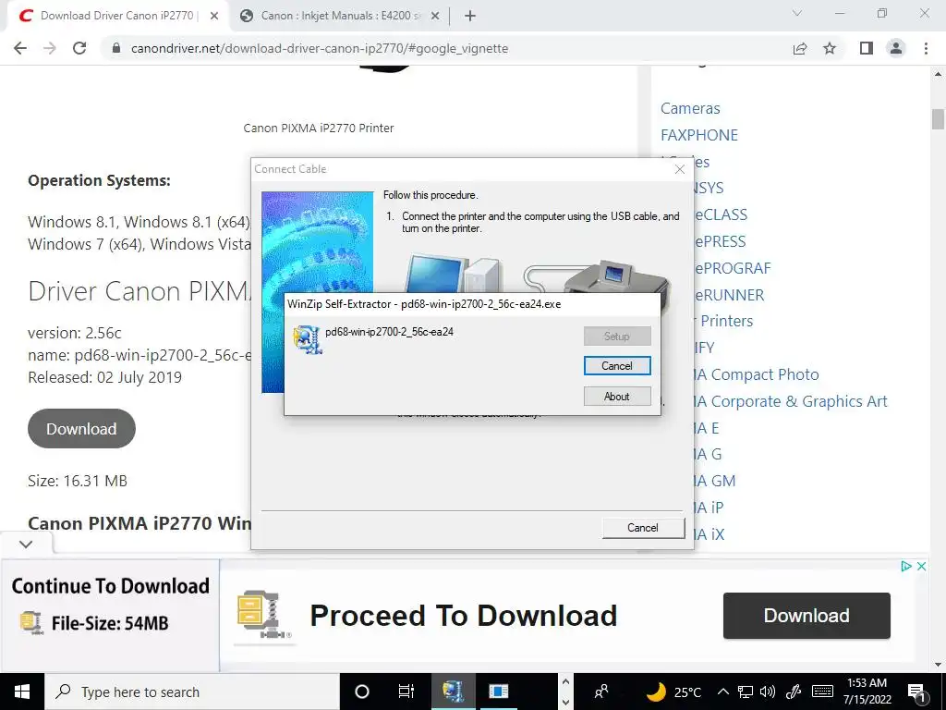This screenshot has height=710, width=946.
Task: Open Corporate & Graphics Art link
Action: [x=791, y=401]
